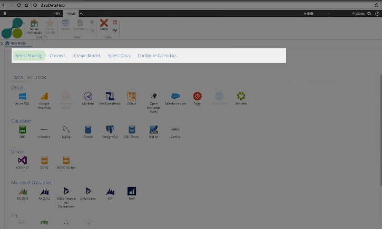The width and height of the screenshot is (382, 229).
Task: Select the OData source icon
Action: (x=132, y=99)
